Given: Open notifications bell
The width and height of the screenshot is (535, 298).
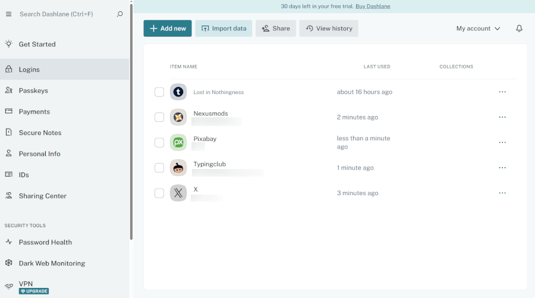Looking at the screenshot, I should pyautogui.click(x=519, y=29).
